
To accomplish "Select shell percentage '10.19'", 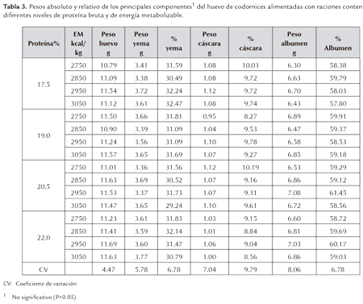I will point(250,168).
